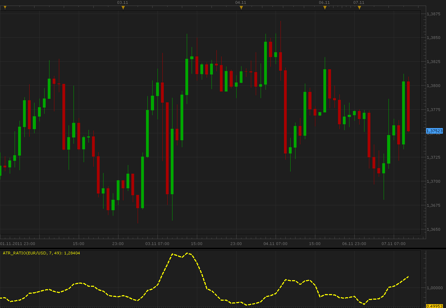
Task: Select the ATR_RATIO(EUR/USD, 7, 49) indicator label
Action: (x=41, y=253)
